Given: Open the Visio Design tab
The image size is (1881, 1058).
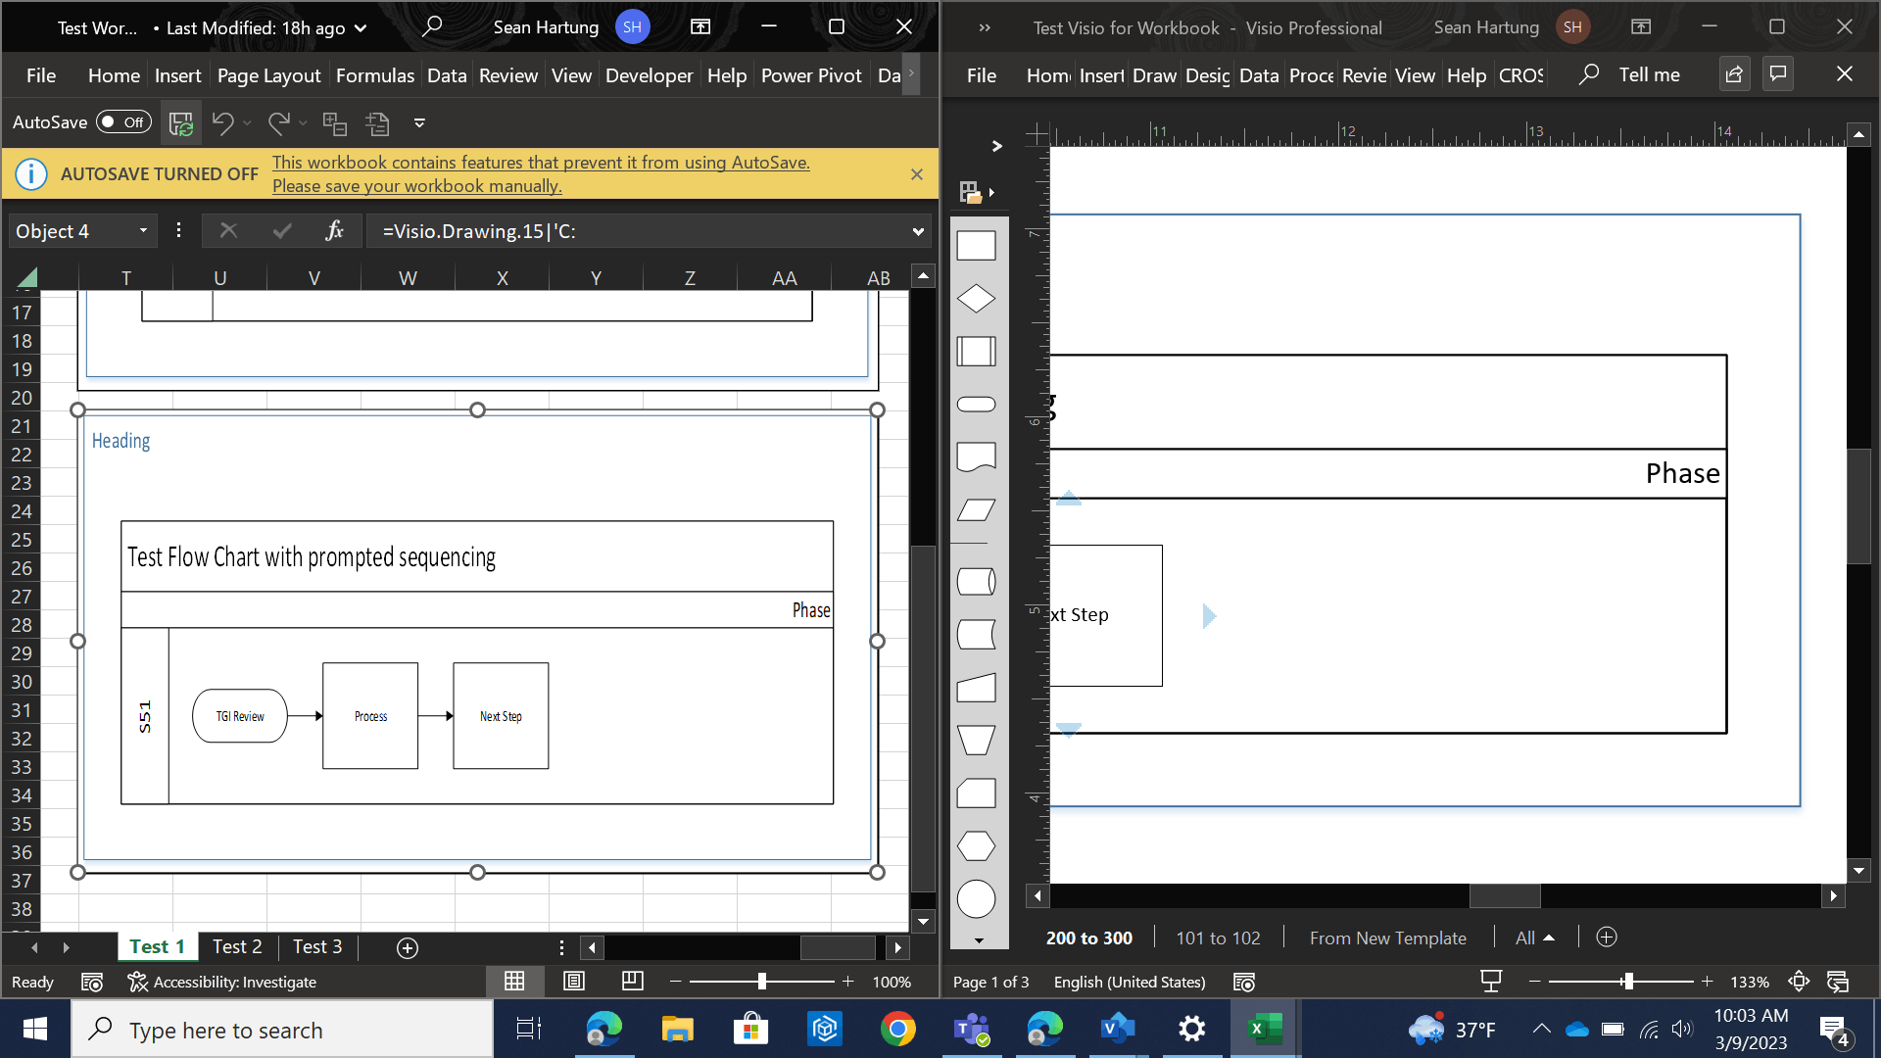Looking at the screenshot, I should 1207,75.
